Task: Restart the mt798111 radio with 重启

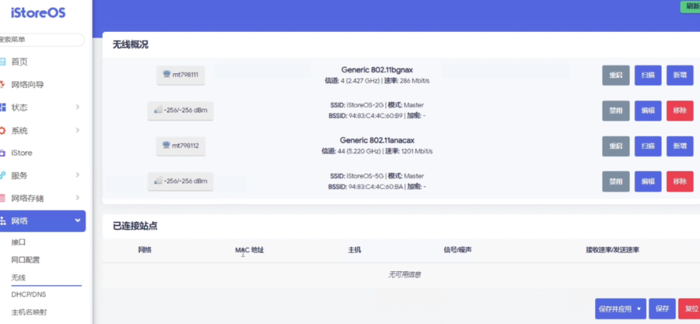Action: tap(616, 75)
